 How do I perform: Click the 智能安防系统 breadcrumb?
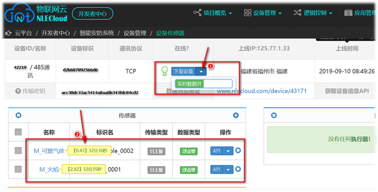click(x=97, y=33)
